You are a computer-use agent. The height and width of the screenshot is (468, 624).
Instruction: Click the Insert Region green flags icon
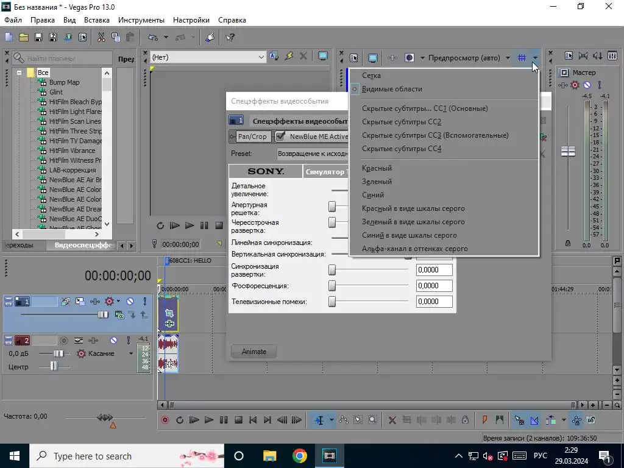pyautogui.click(x=500, y=420)
